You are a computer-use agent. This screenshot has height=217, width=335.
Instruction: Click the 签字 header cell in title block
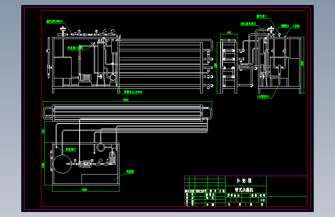pyautogui.click(x=213, y=191)
